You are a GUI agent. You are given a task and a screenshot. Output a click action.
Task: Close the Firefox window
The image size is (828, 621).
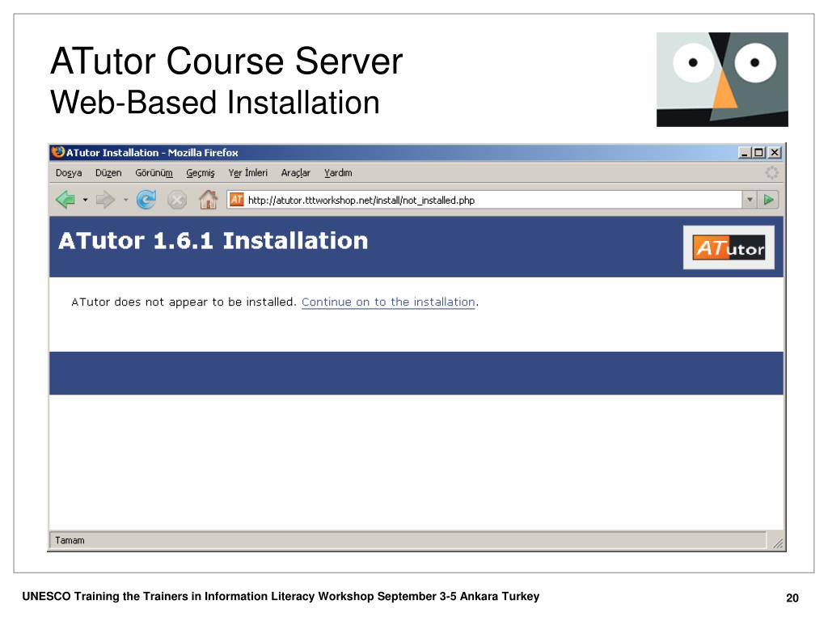click(774, 153)
